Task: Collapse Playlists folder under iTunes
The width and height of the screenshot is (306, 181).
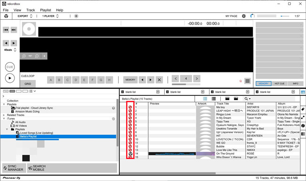Action: [x=7, y=129]
